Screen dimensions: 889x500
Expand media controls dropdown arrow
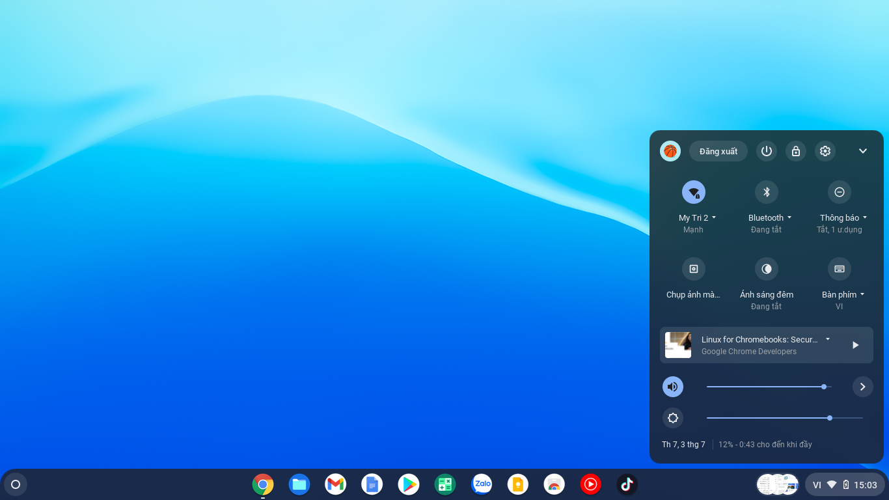828,339
